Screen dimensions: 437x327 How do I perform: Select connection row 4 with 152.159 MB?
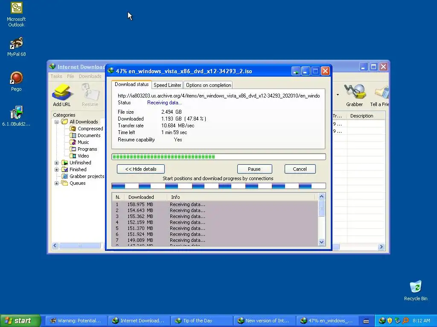(215, 222)
